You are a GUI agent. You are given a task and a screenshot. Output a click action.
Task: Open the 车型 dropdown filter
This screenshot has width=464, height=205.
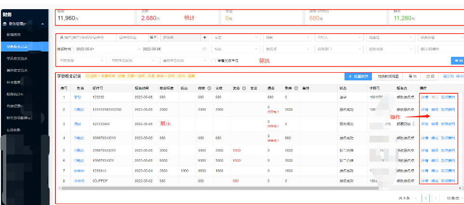click(236, 38)
